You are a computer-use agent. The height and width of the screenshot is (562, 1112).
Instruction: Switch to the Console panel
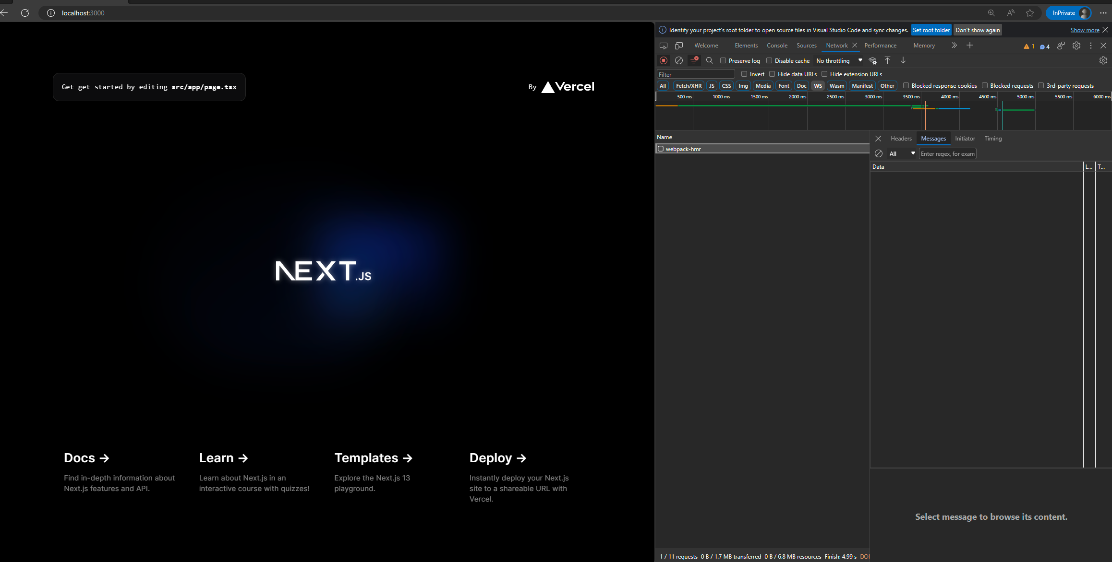(x=777, y=46)
